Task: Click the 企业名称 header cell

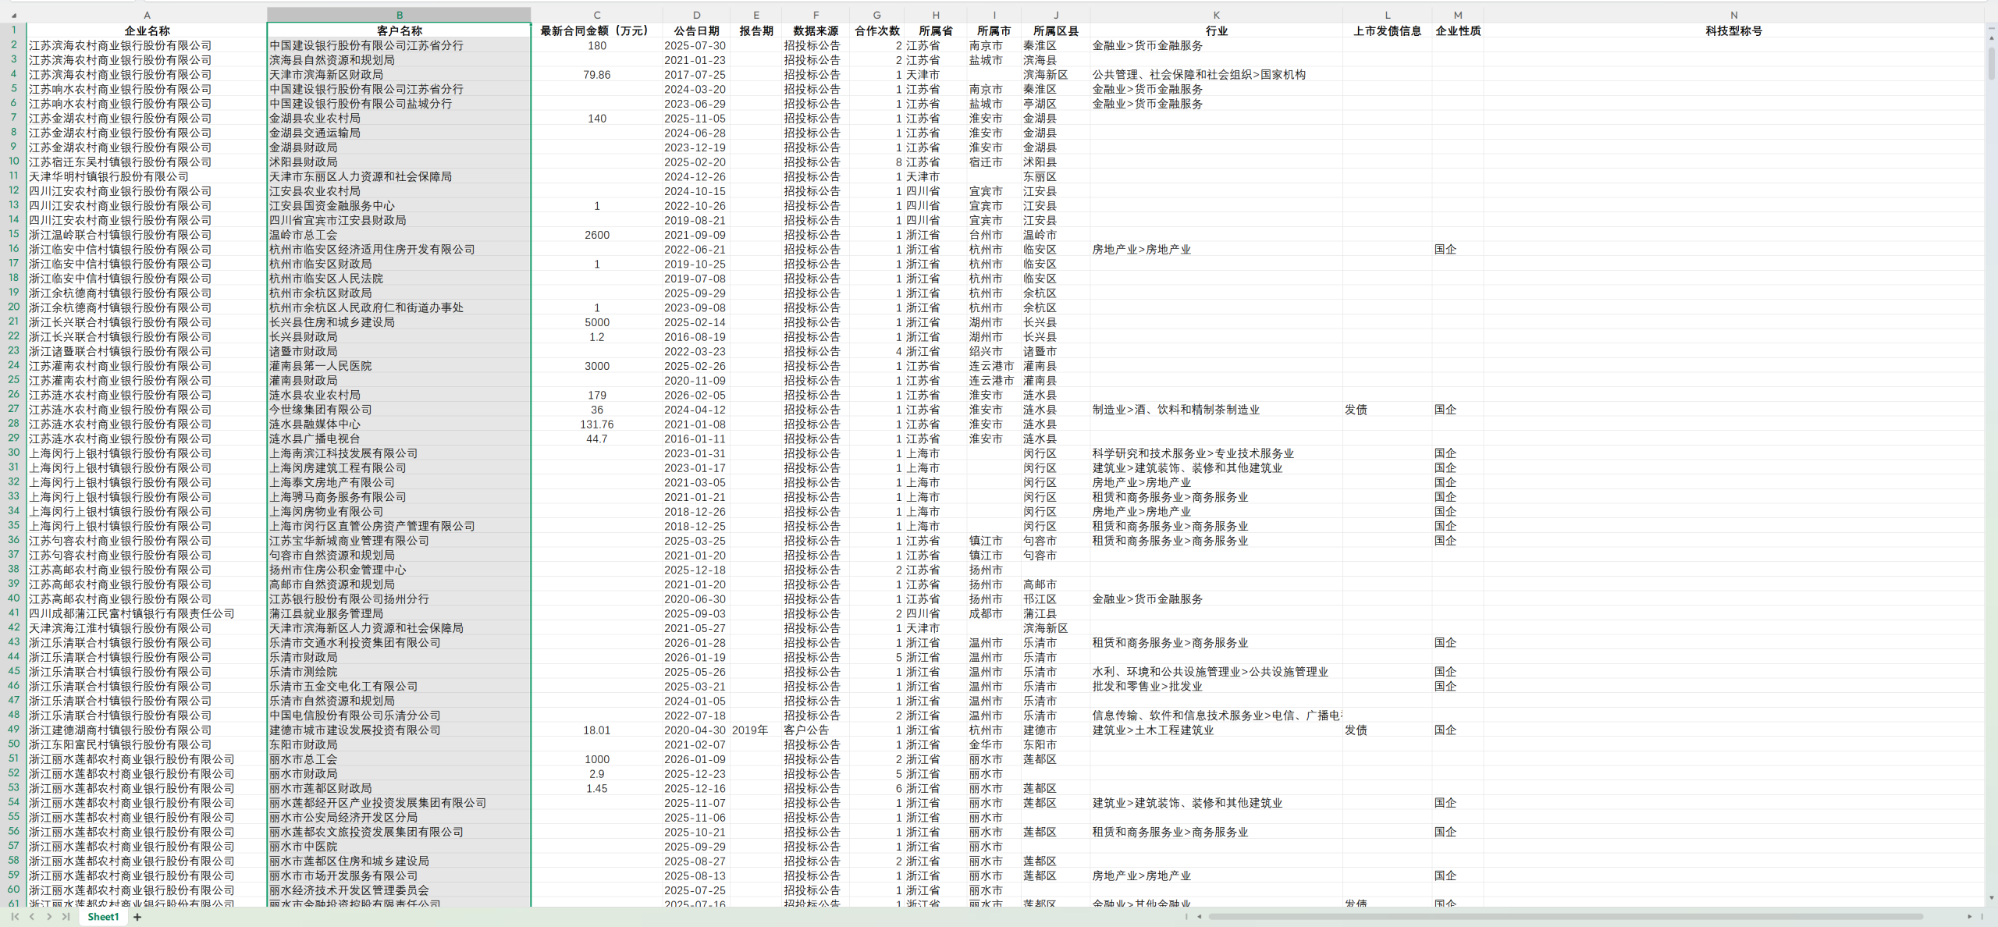Action: (147, 30)
